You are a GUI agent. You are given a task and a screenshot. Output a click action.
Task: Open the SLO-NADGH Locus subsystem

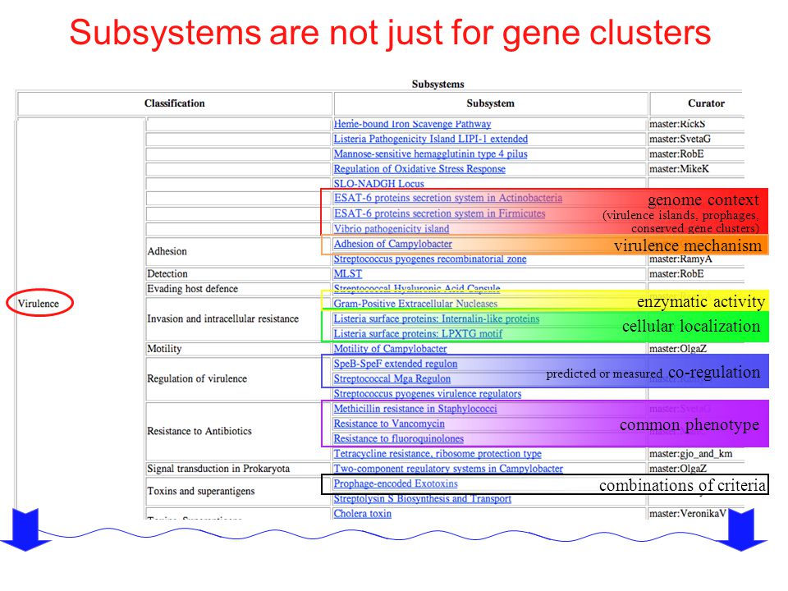tap(379, 183)
